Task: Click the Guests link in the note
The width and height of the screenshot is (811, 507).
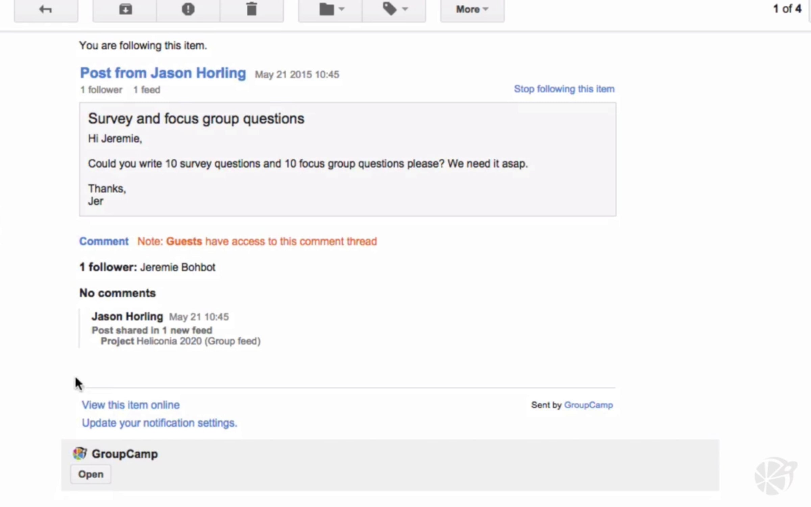Action: pyautogui.click(x=184, y=241)
